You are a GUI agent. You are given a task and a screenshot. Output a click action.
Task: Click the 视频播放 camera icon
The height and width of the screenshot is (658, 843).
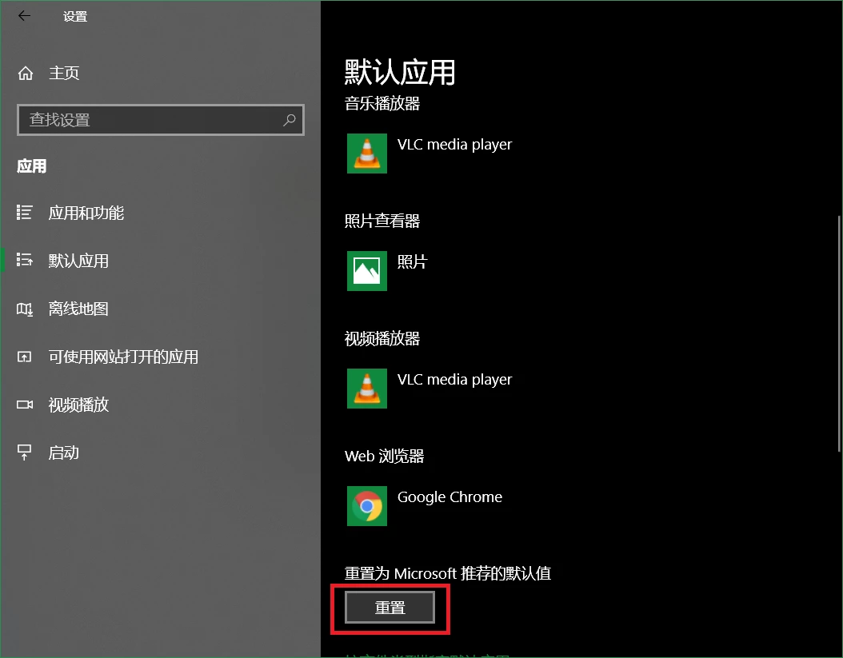[x=24, y=405]
